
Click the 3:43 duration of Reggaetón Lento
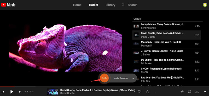point(197,71)
